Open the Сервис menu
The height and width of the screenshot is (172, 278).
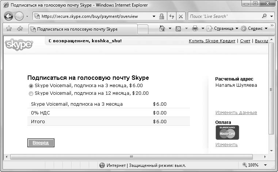tap(254, 28)
